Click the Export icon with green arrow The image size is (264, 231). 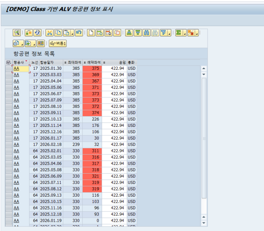pos(28,44)
